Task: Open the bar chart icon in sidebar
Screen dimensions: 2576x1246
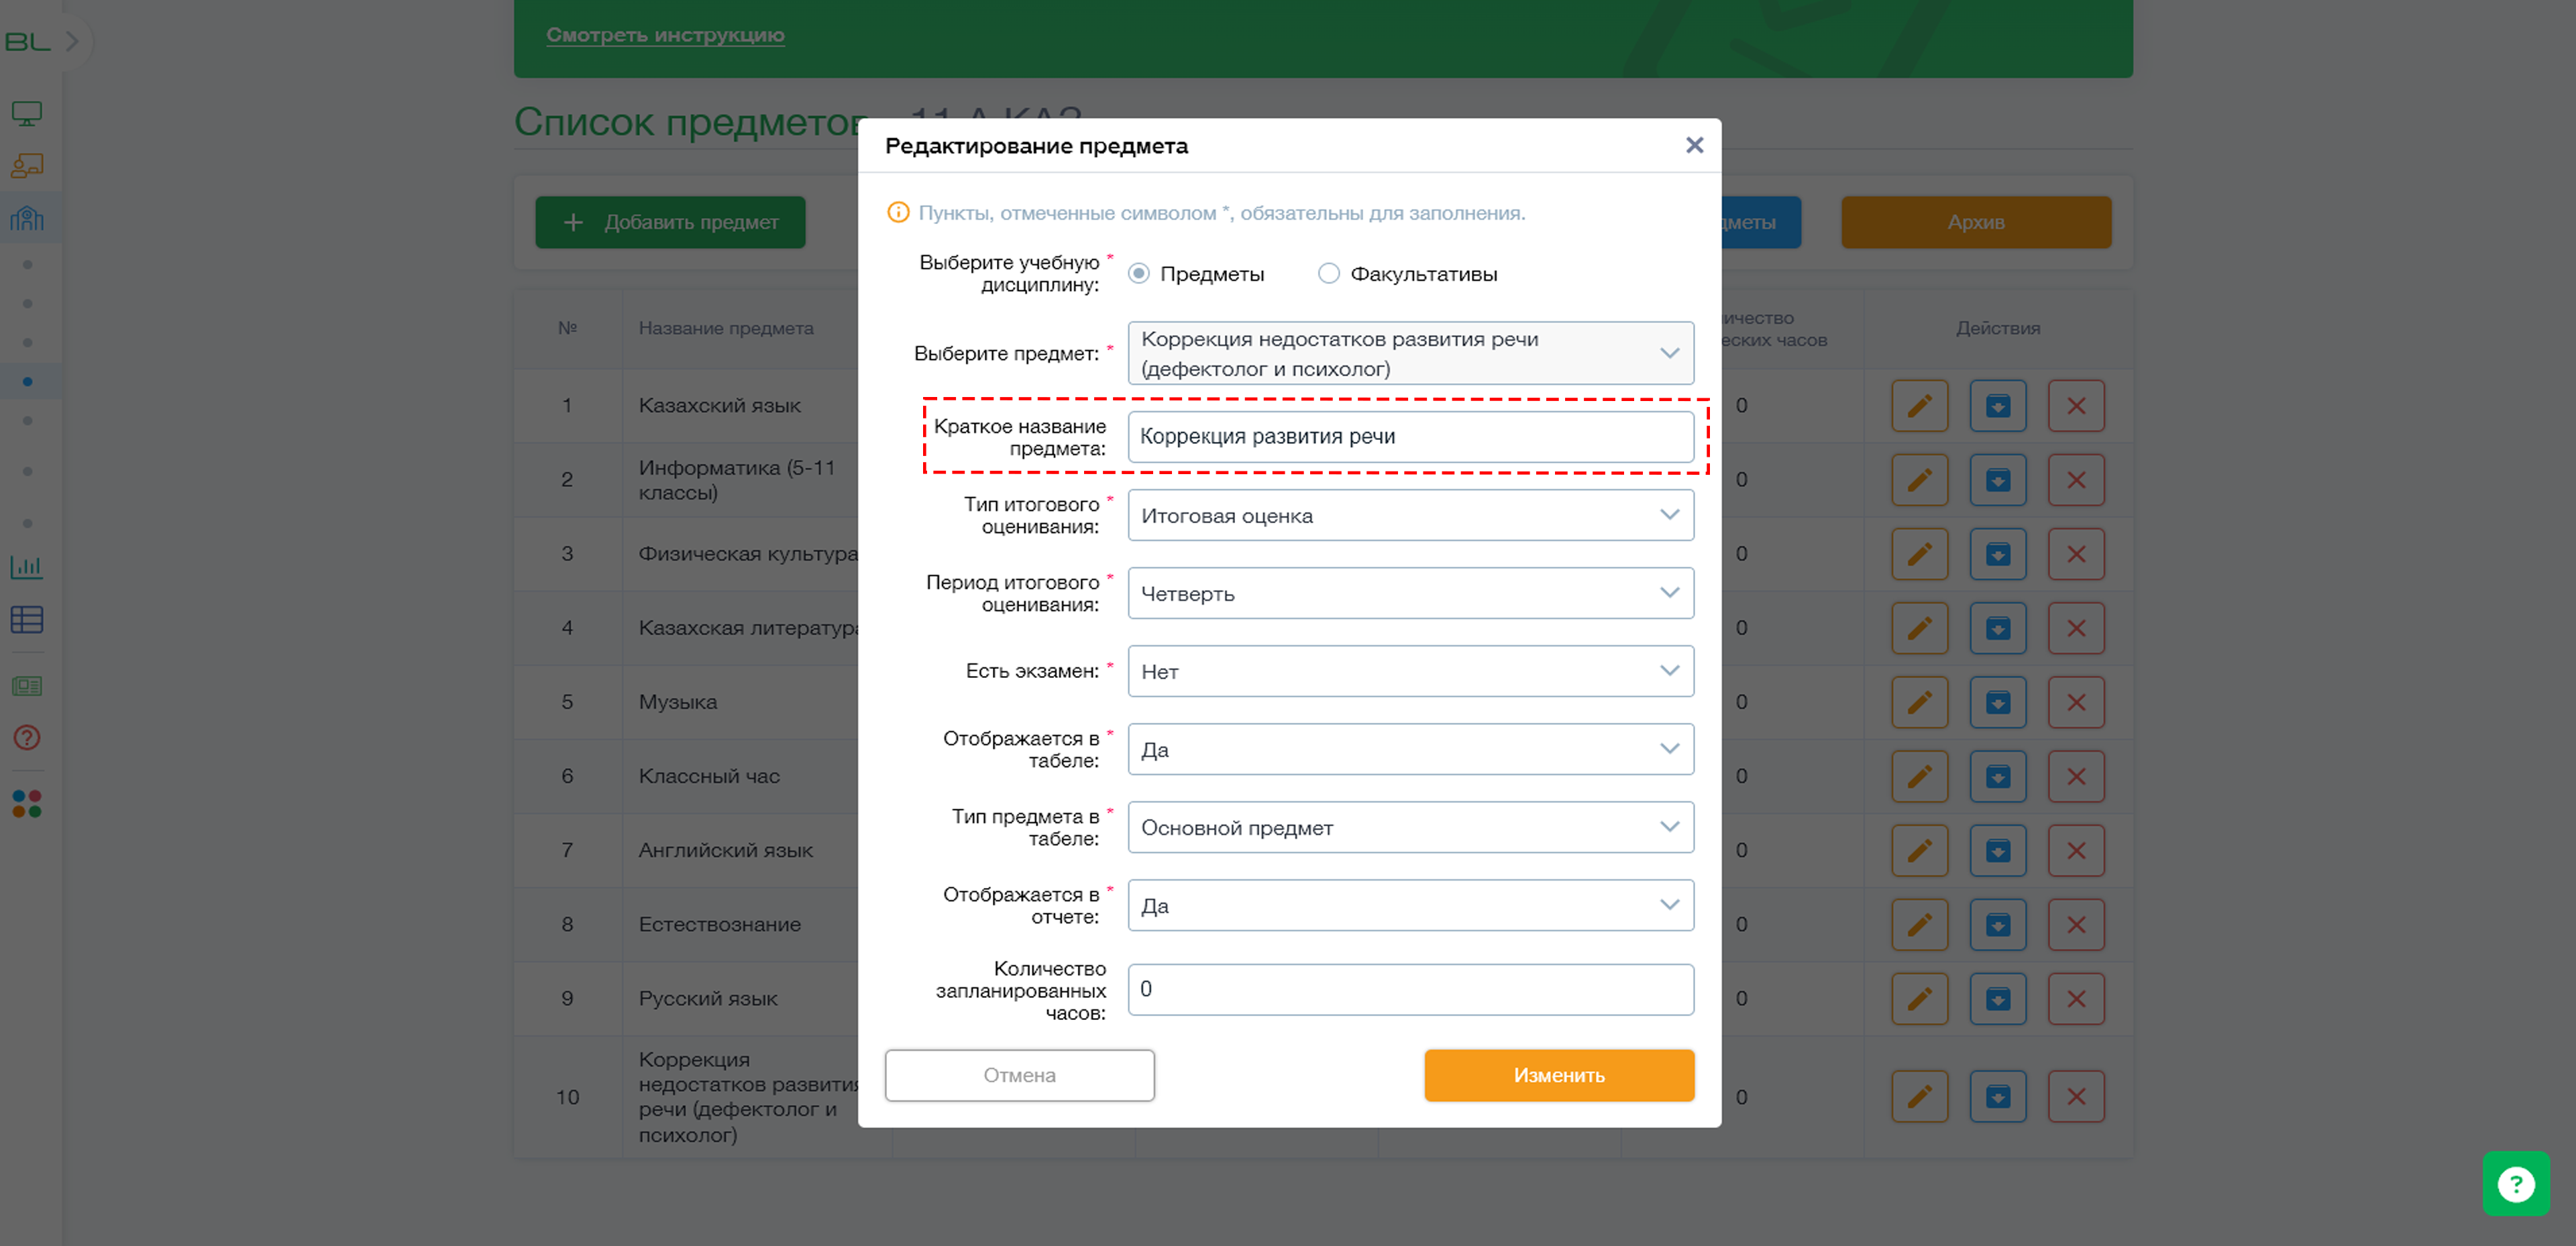Action: coord(27,567)
